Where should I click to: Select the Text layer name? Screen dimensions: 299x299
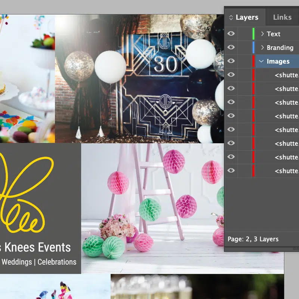[x=274, y=34]
